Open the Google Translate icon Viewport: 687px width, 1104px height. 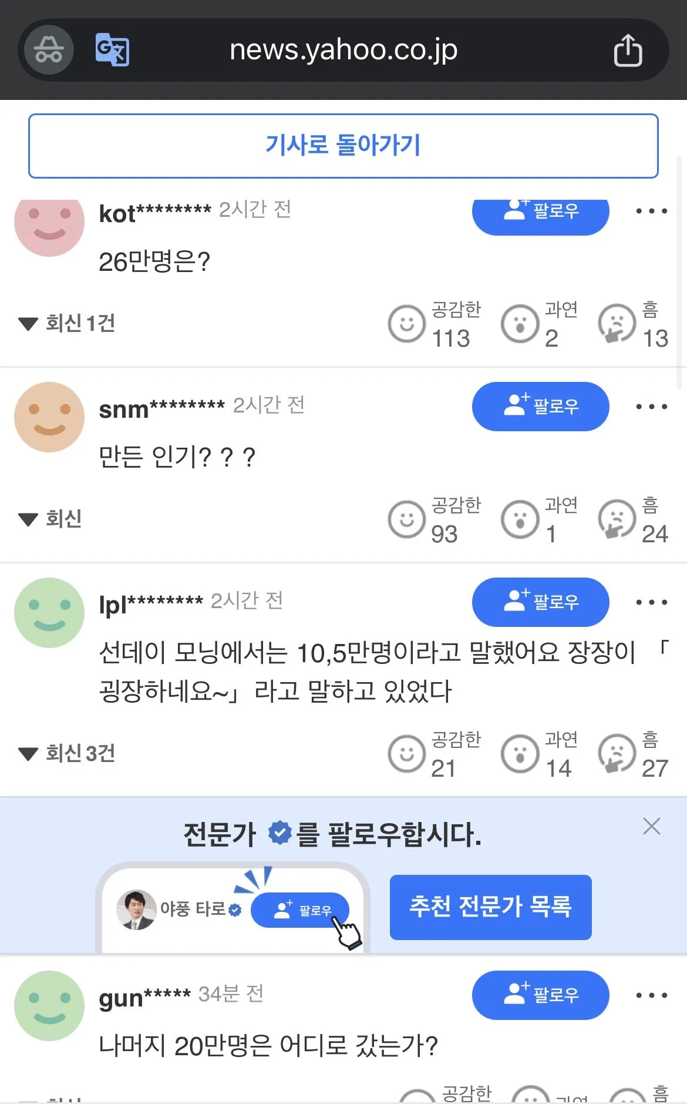[x=112, y=50]
